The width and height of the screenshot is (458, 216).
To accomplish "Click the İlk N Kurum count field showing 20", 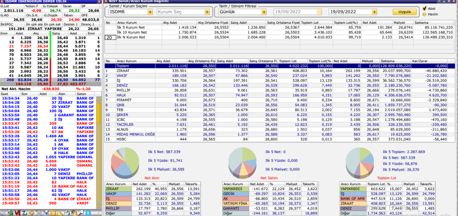I will 110,37.
